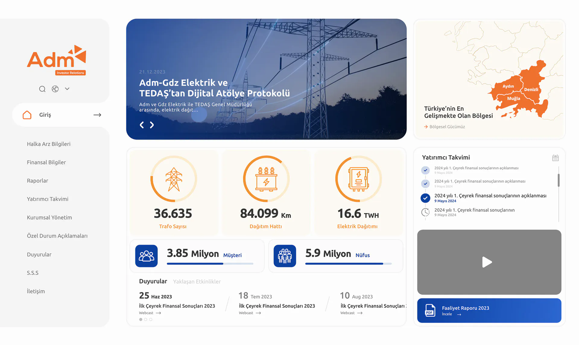Select Muğla region on map
The image size is (579, 345).
(x=514, y=98)
